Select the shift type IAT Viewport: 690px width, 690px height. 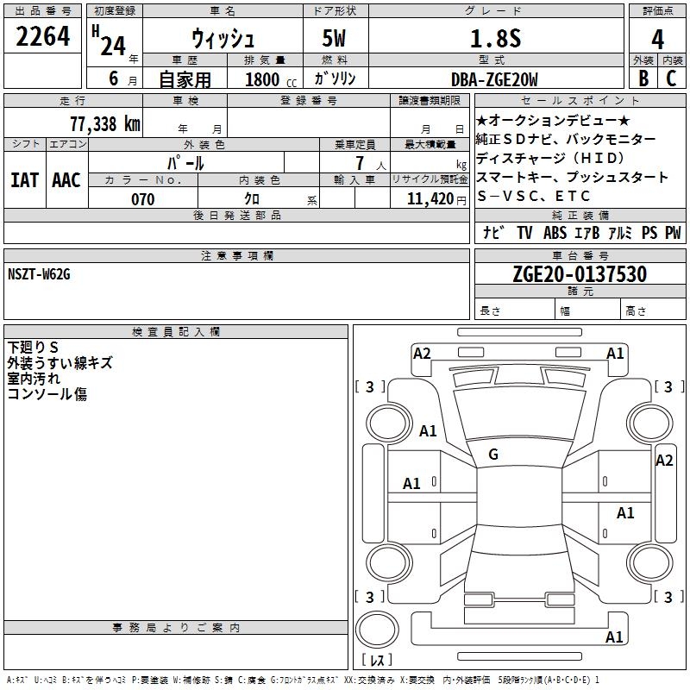tap(25, 180)
